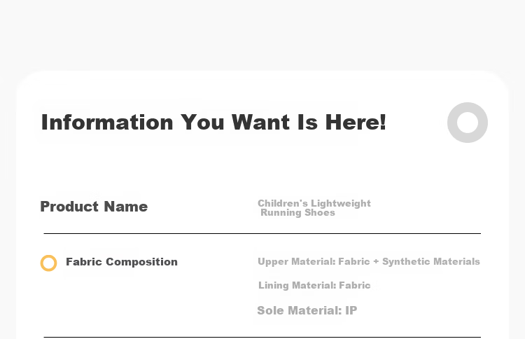The image size is (525, 339).
Task: Select the 'Lining Material: Fabric' line
Action: (314, 285)
